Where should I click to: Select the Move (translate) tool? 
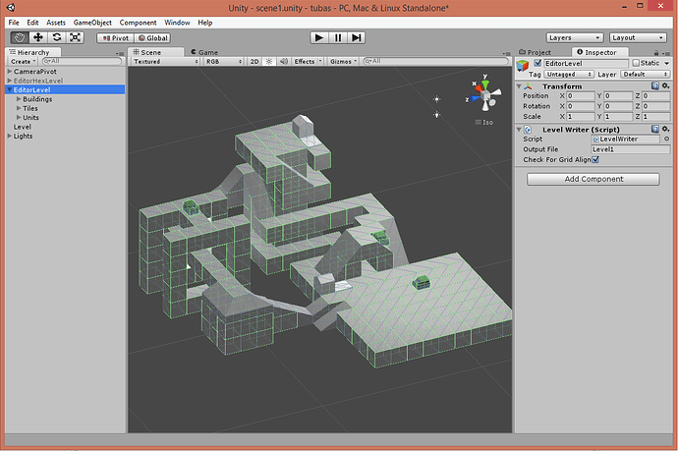[38, 37]
